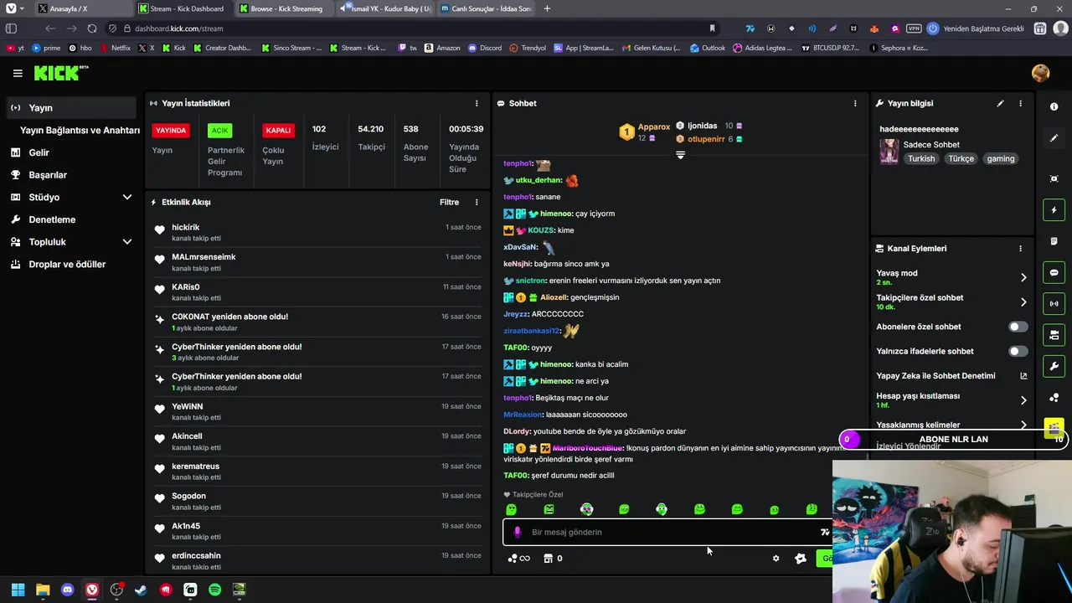
Task: Click the Türkçe tag in stream info
Action: (961, 158)
